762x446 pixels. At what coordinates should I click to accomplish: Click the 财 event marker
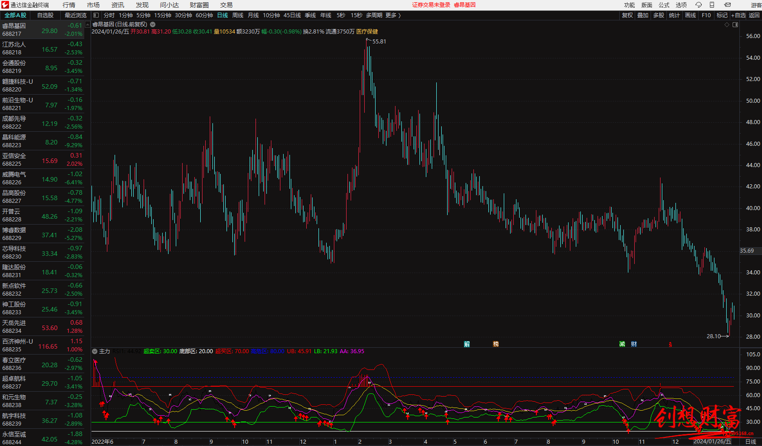pyautogui.click(x=634, y=344)
